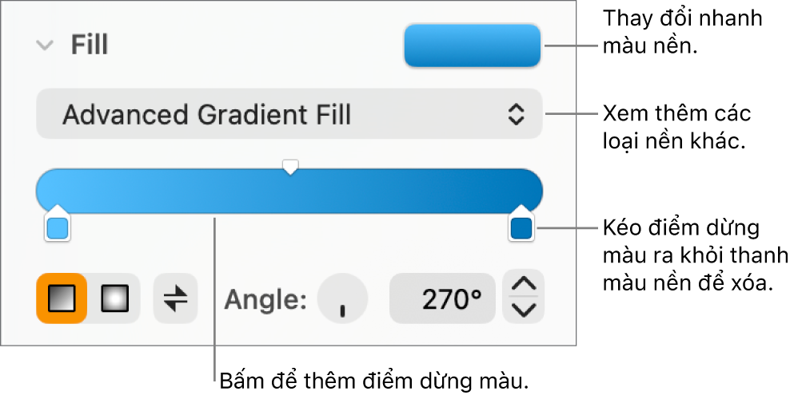Click the dark blue right end of the gradient bar
The image size is (798, 395).
coord(520,191)
